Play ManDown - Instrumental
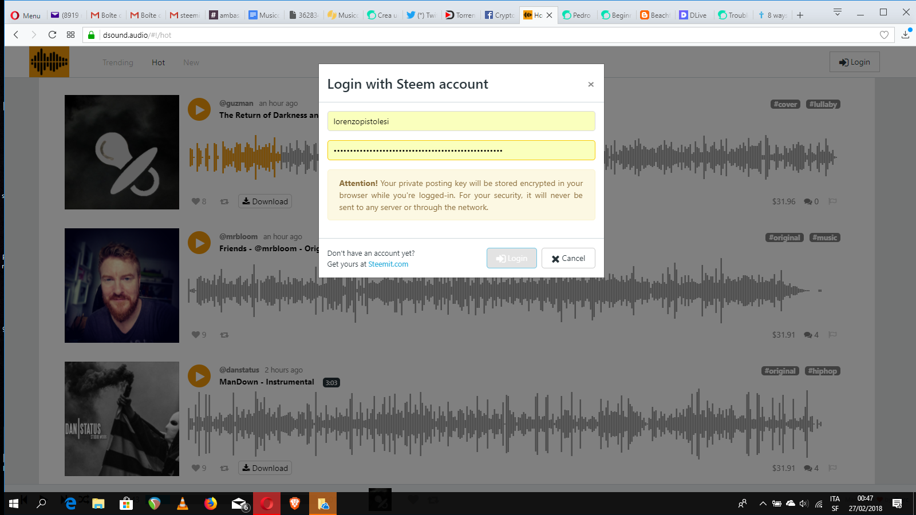This screenshot has height=515, width=916. click(199, 376)
